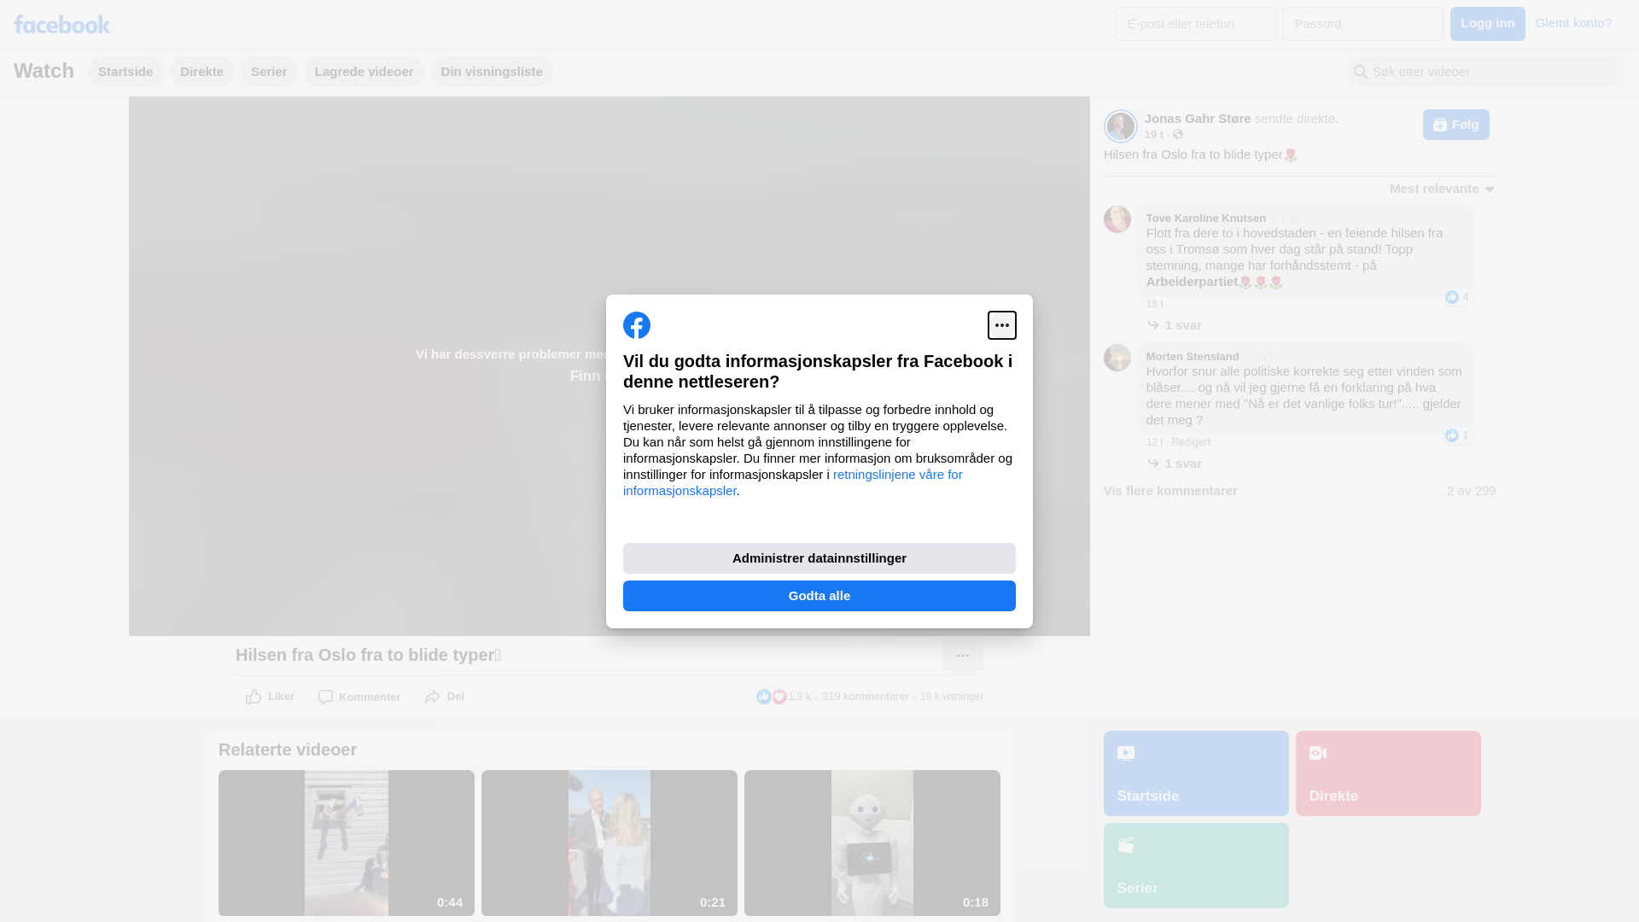1639x922 pixels.
Task: Click the search magnifier icon
Action: point(1361,72)
